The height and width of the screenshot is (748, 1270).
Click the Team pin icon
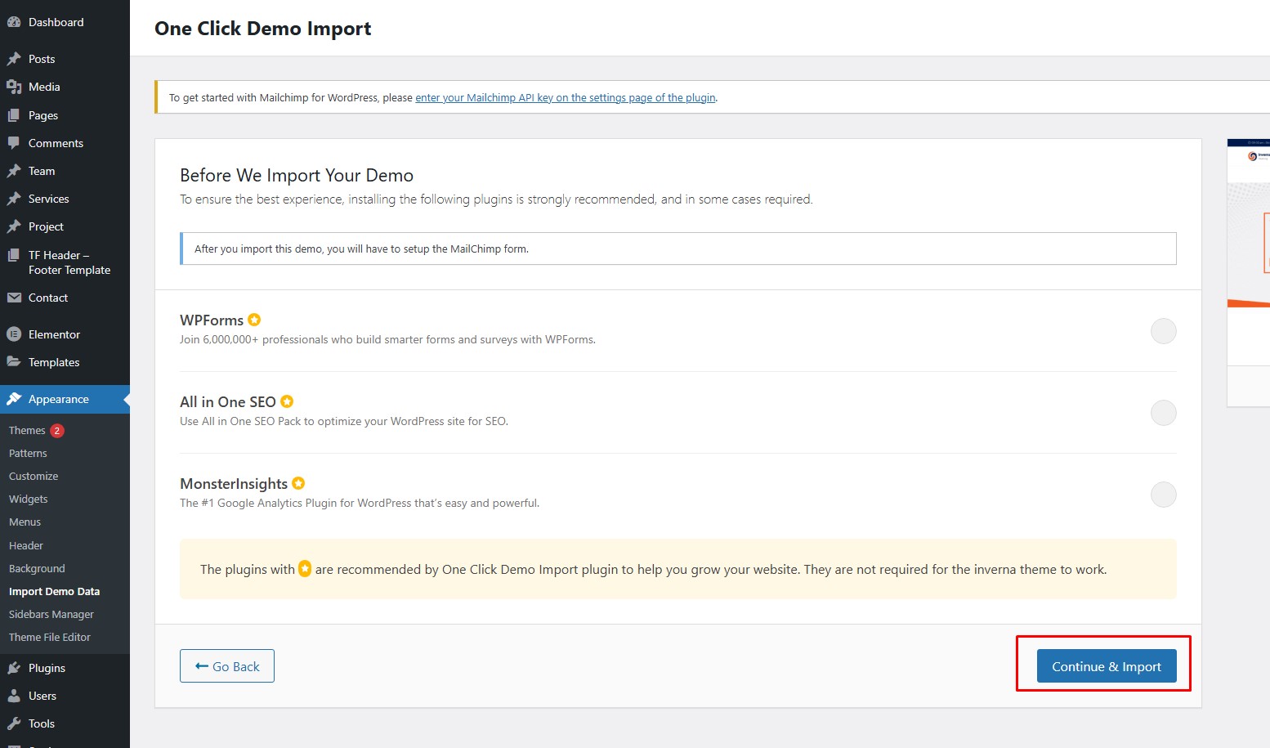tap(14, 171)
